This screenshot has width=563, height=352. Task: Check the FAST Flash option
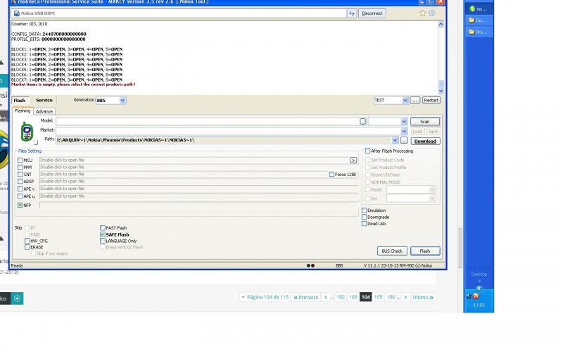(x=103, y=228)
